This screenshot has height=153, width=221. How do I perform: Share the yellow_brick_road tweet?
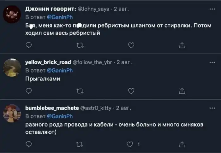[182, 91]
